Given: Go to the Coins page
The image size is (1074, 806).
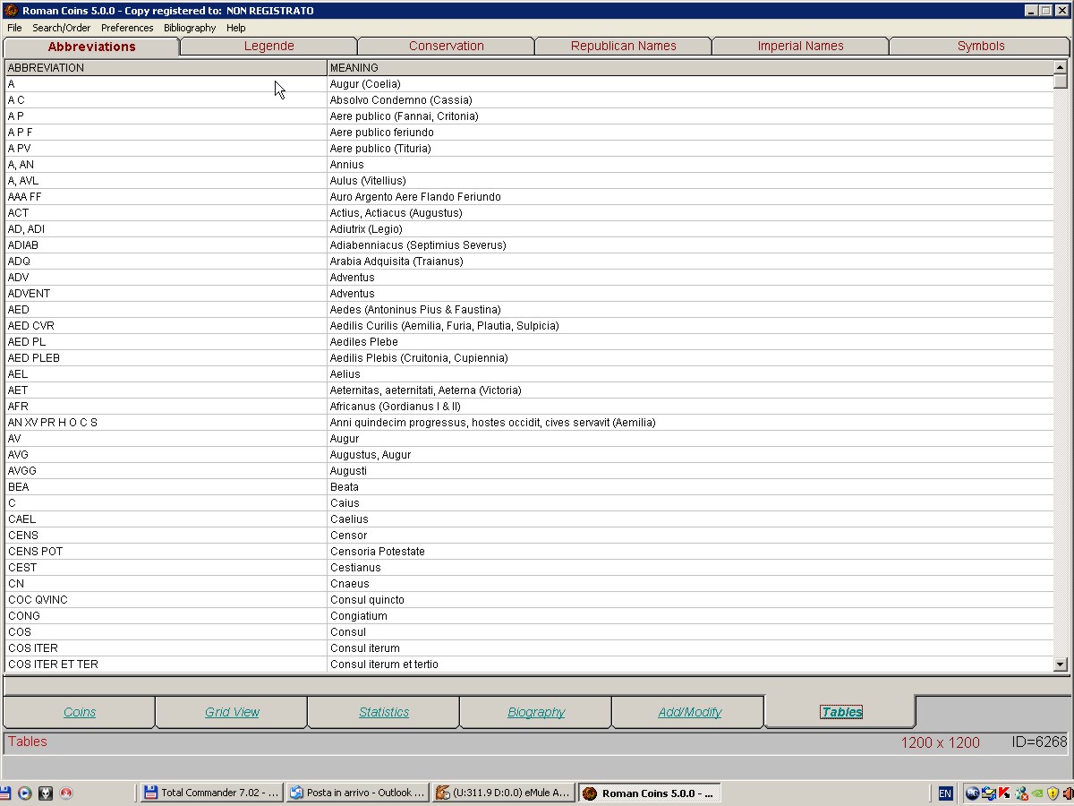Looking at the screenshot, I should [80, 712].
